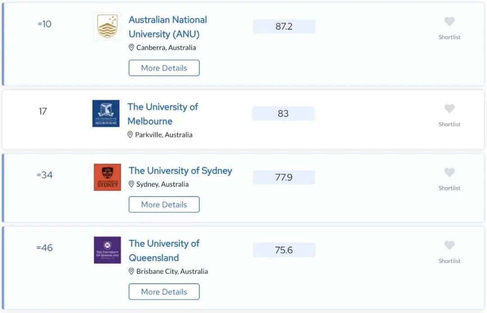
Task: Click the University of Melbourne logo
Action: click(106, 113)
